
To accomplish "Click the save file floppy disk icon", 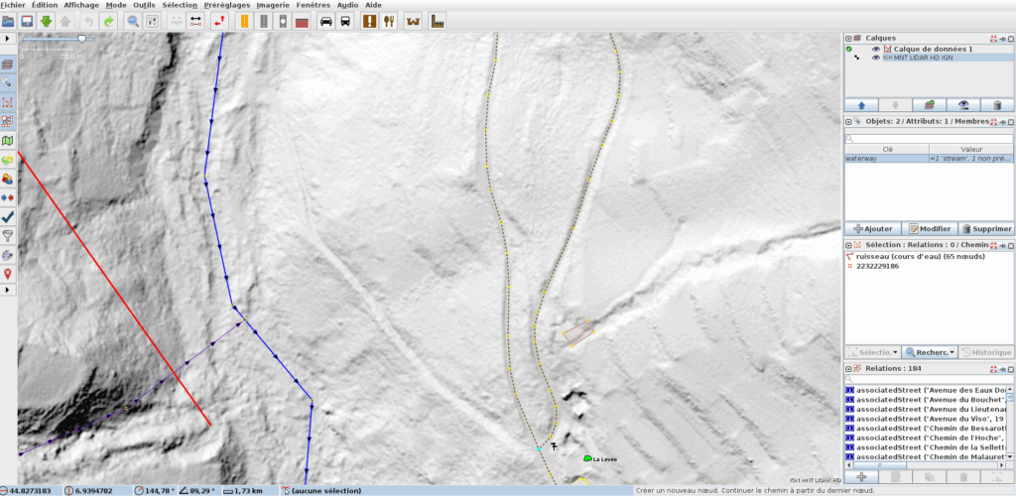I will pos(27,21).
